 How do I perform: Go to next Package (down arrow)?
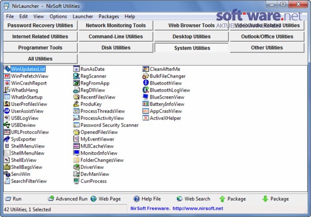(x=275, y=199)
